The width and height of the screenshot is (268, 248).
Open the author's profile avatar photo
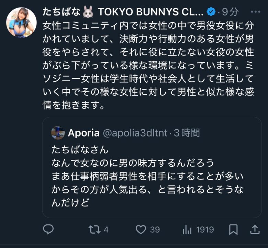(x=21, y=22)
